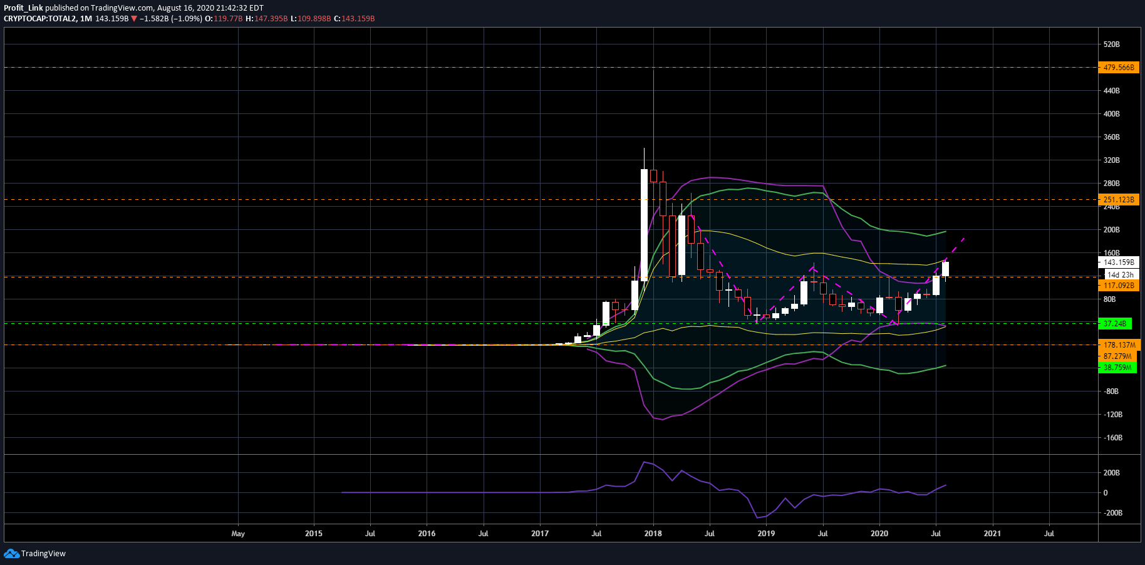Click the 1M timeframe label in header
This screenshot has height=565, width=1145.
(86, 19)
